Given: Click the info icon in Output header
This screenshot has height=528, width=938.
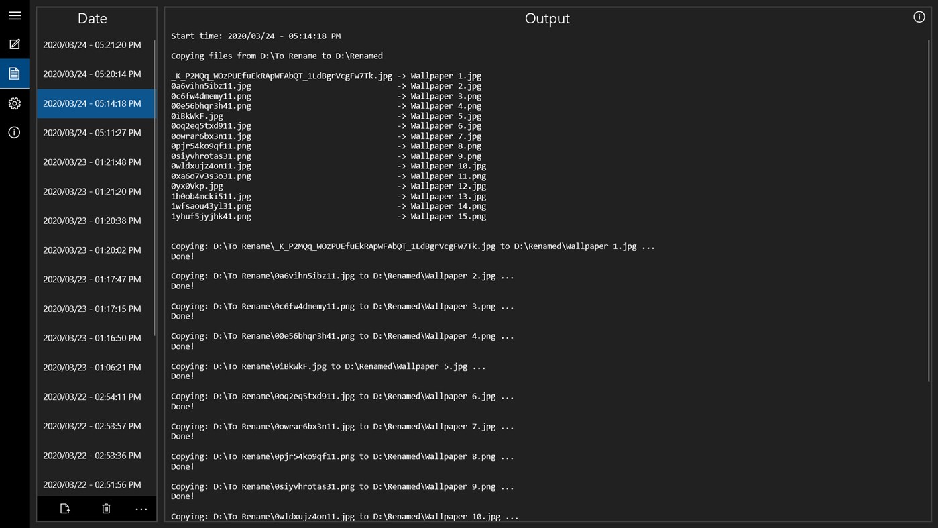Looking at the screenshot, I should (919, 17).
